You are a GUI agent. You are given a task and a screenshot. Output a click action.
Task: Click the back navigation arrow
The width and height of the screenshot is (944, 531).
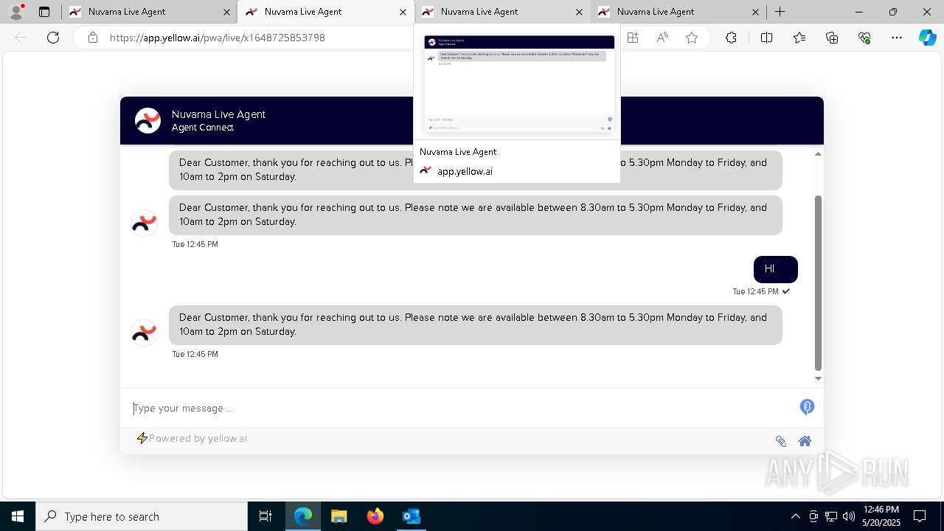tap(21, 38)
